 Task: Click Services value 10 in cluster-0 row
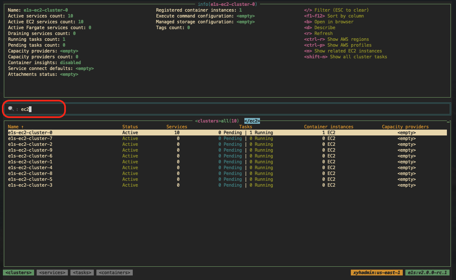click(x=177, y=133)
